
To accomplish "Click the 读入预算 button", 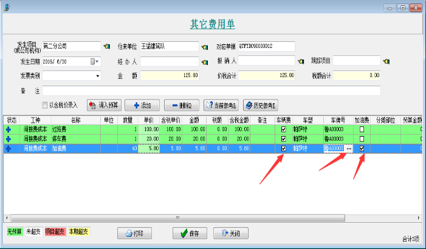I will pos(104,104).
